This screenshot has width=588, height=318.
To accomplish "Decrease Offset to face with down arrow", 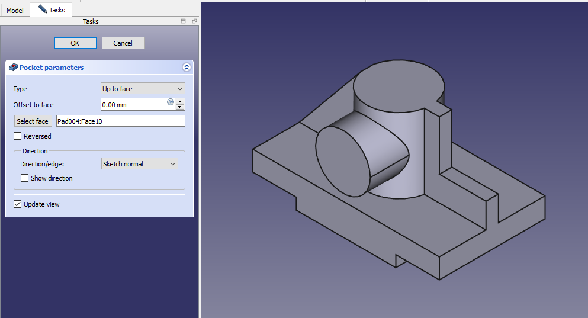I will (180, 107).
